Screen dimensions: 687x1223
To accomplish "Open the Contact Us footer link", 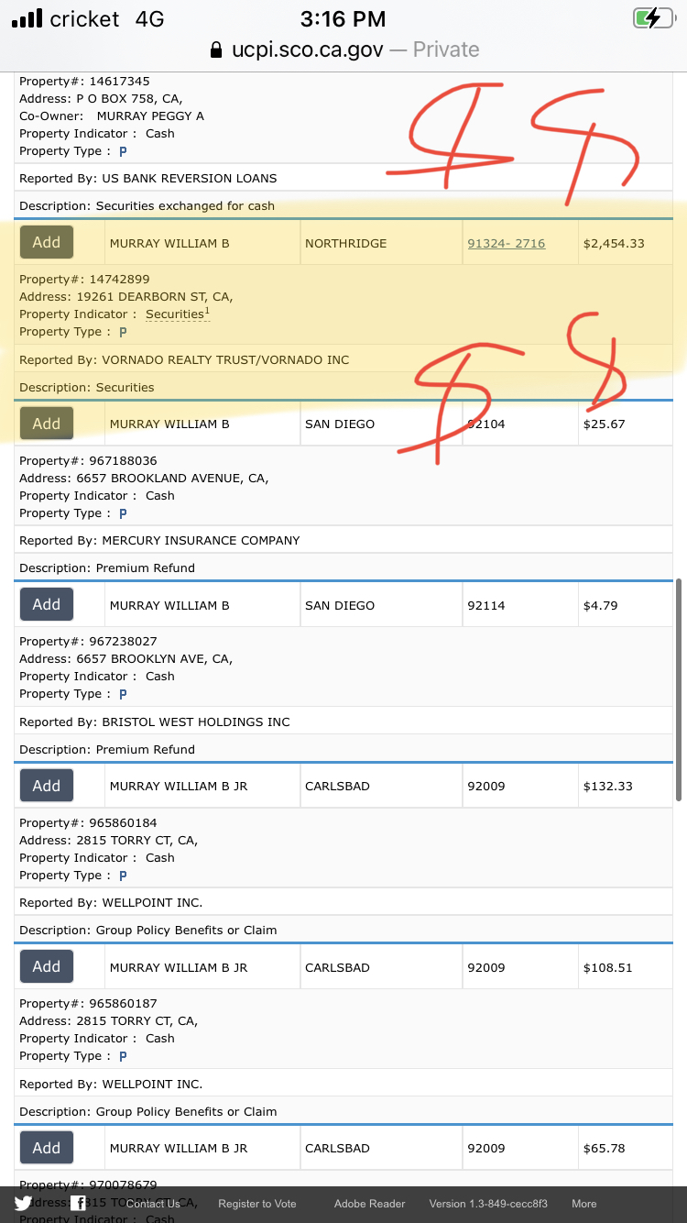I will pos(152,1204).
